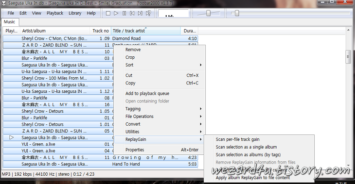The width and height of the screenshot is (355, 184).
Task: Open the Edit menu
Action: [23, 13]
